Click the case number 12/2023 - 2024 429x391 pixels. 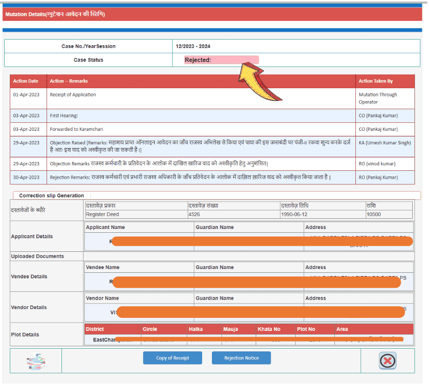click(193, 47)
